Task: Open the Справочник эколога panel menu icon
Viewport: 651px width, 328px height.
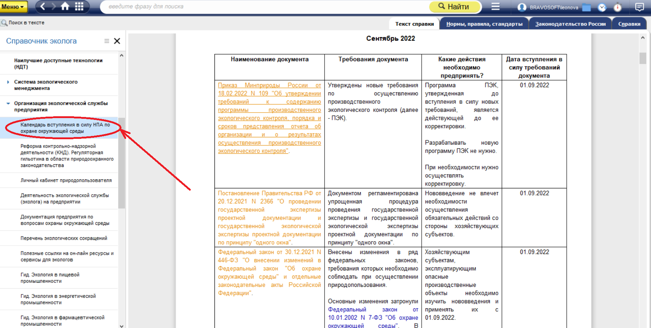Action: point(107,41)
